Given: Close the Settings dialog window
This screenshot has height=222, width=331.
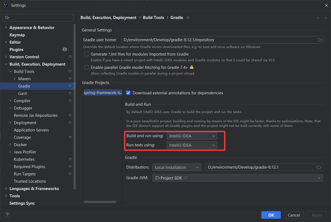Looking at the screenshot, I should [x=326, y=5].
